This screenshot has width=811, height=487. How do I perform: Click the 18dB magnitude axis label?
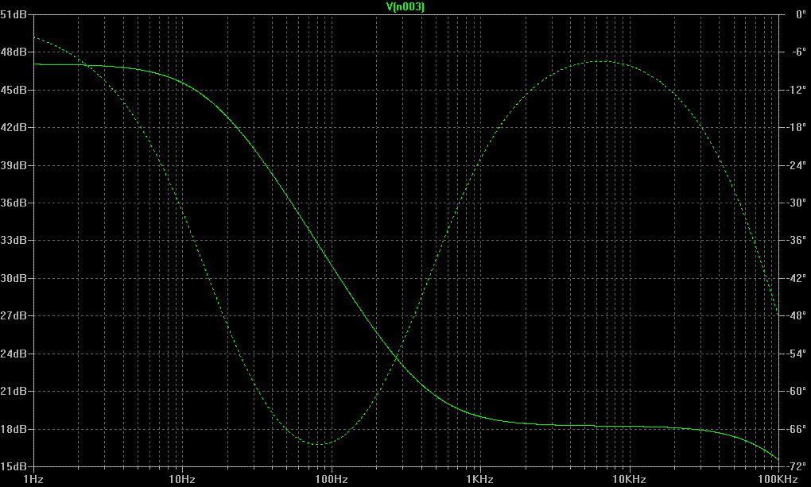click(x=14, y=429)
